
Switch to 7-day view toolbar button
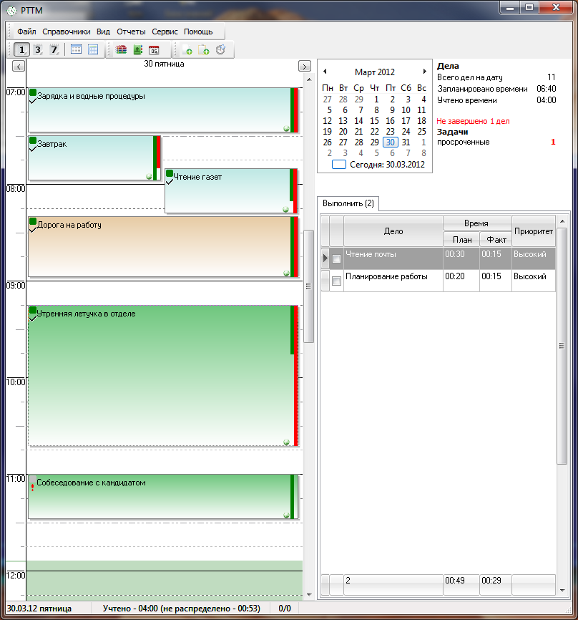coord(54,49)
